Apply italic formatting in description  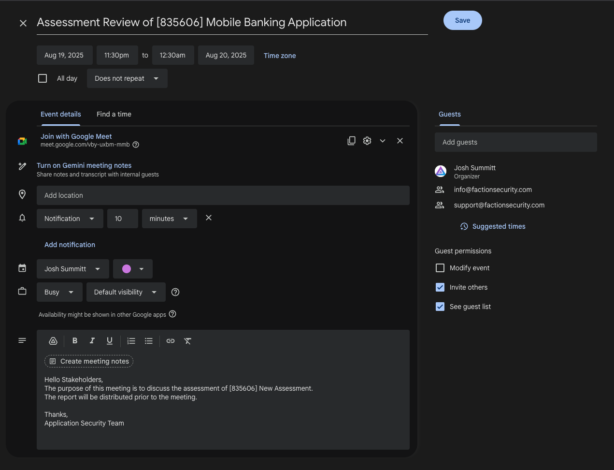click(92, 341)
